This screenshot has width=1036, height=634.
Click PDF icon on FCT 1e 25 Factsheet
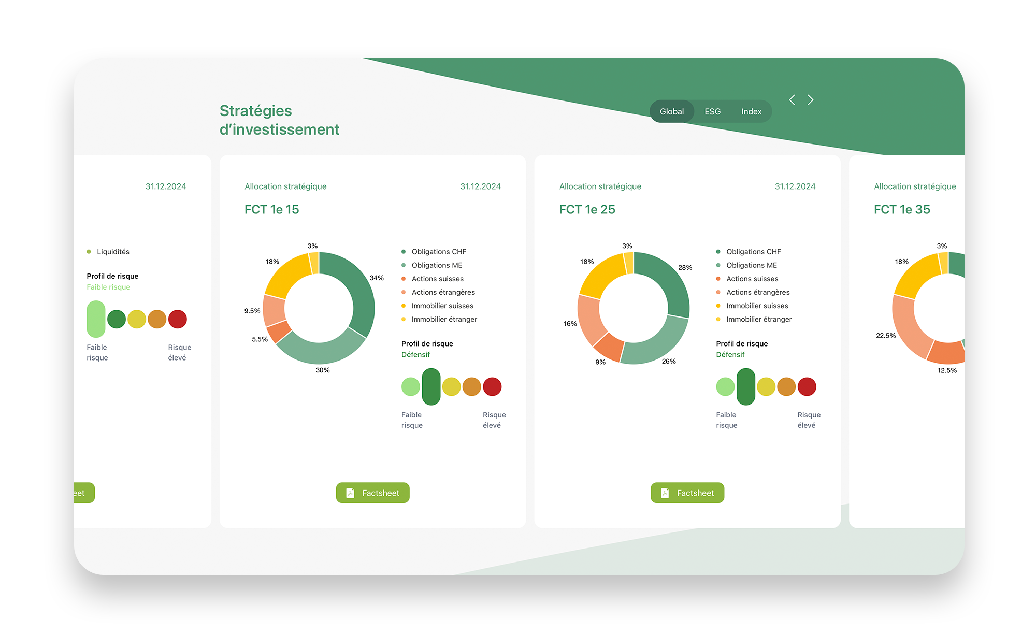(x=665, y=493)
